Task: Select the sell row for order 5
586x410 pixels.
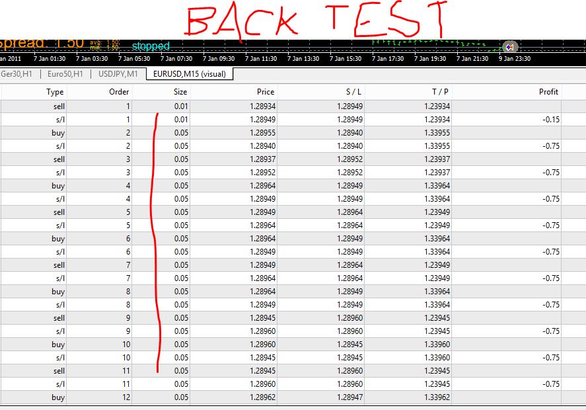Action: 293,212
